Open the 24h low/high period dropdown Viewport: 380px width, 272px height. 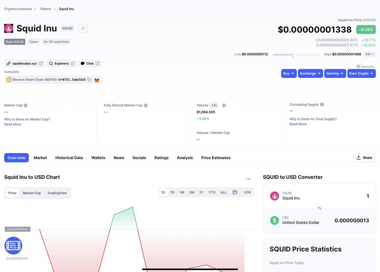pyautogui.click(x=370, y=54)
